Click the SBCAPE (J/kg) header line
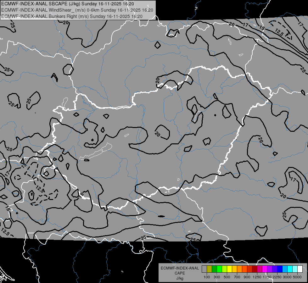The width and height of the screenshot is (308, 283). (x=68, y=4)
